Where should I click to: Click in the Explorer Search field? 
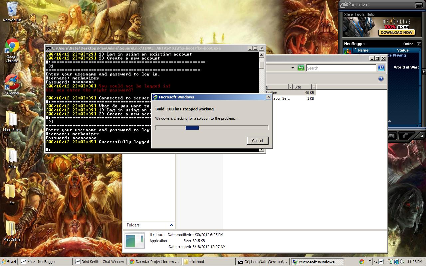pos(341,68)
